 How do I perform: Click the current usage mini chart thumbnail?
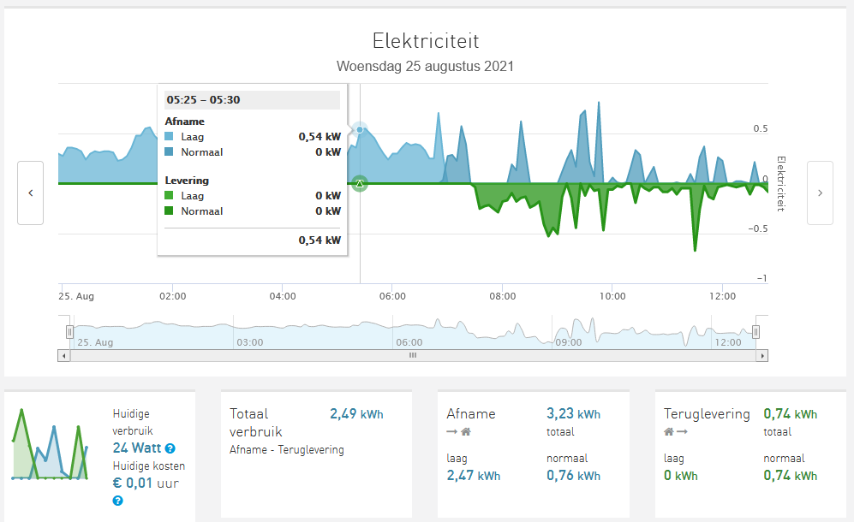pos(51,445)
